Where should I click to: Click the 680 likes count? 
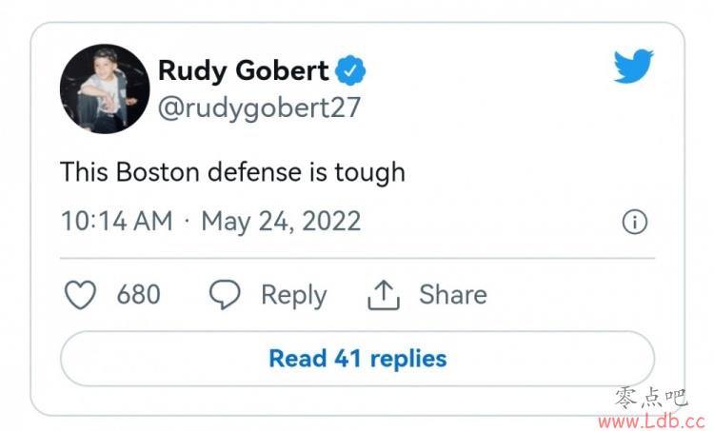click(138, 294)
